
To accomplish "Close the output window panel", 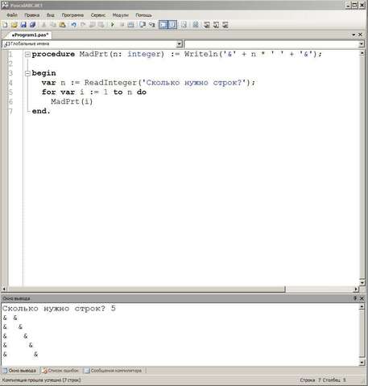I will click(x=362, y=298).
